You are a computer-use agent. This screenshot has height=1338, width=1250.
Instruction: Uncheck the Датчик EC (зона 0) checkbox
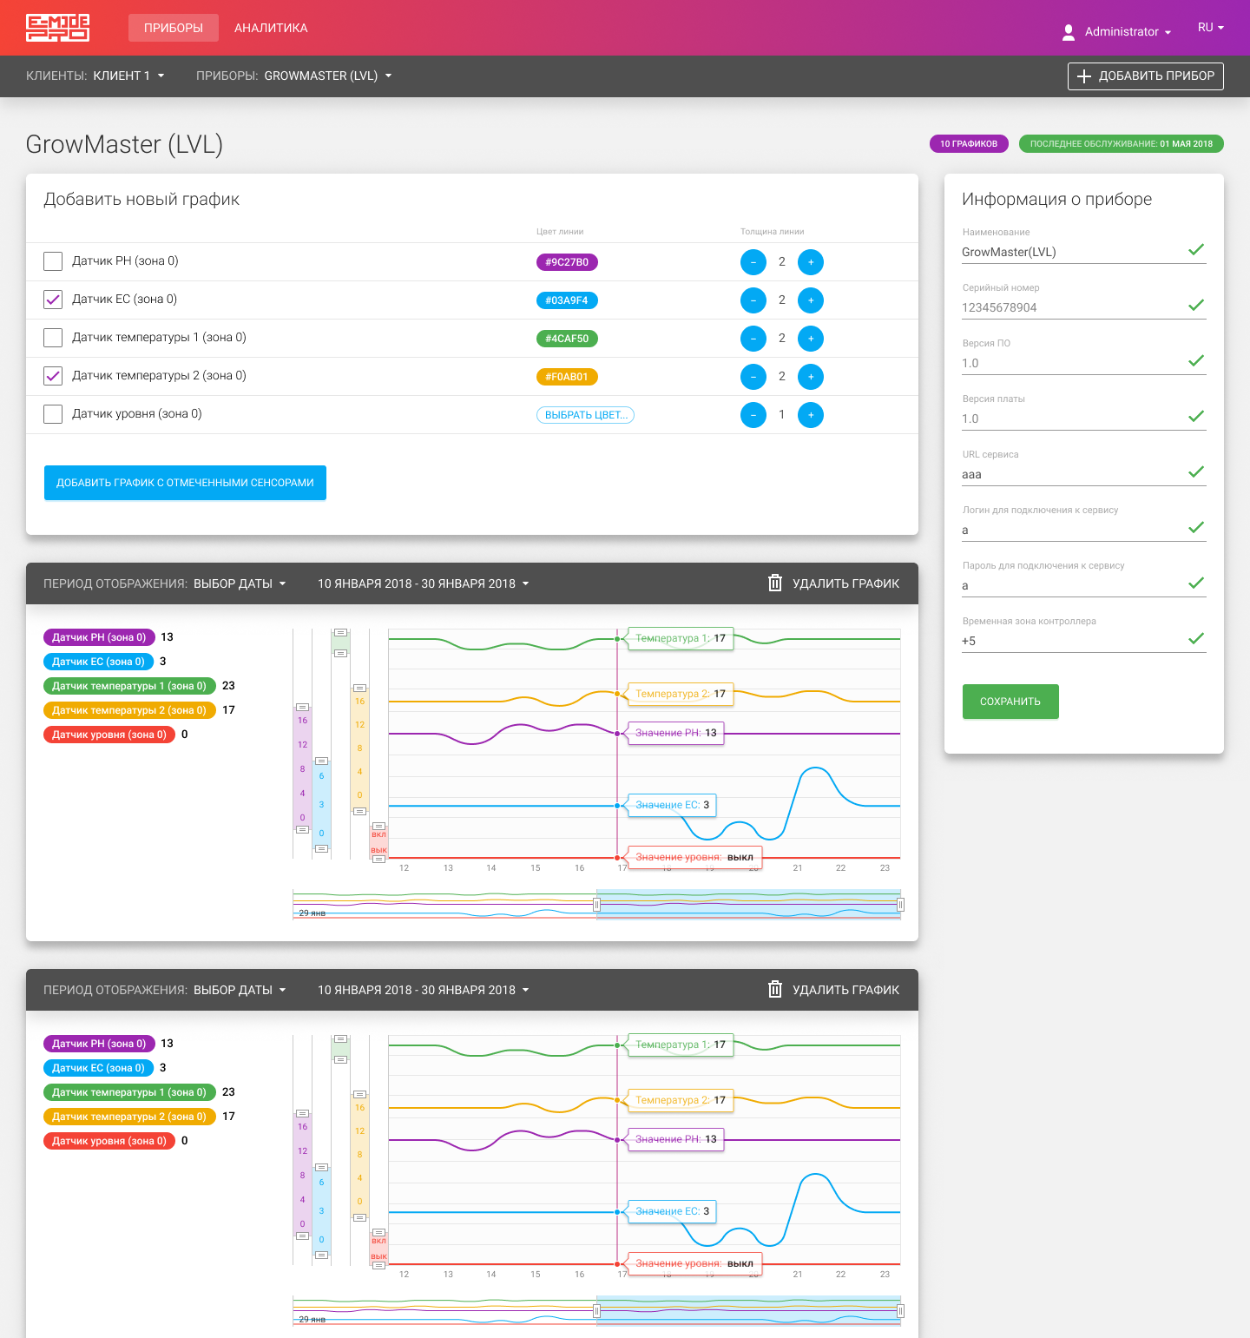pyautogui.click(x=53, y=300)
